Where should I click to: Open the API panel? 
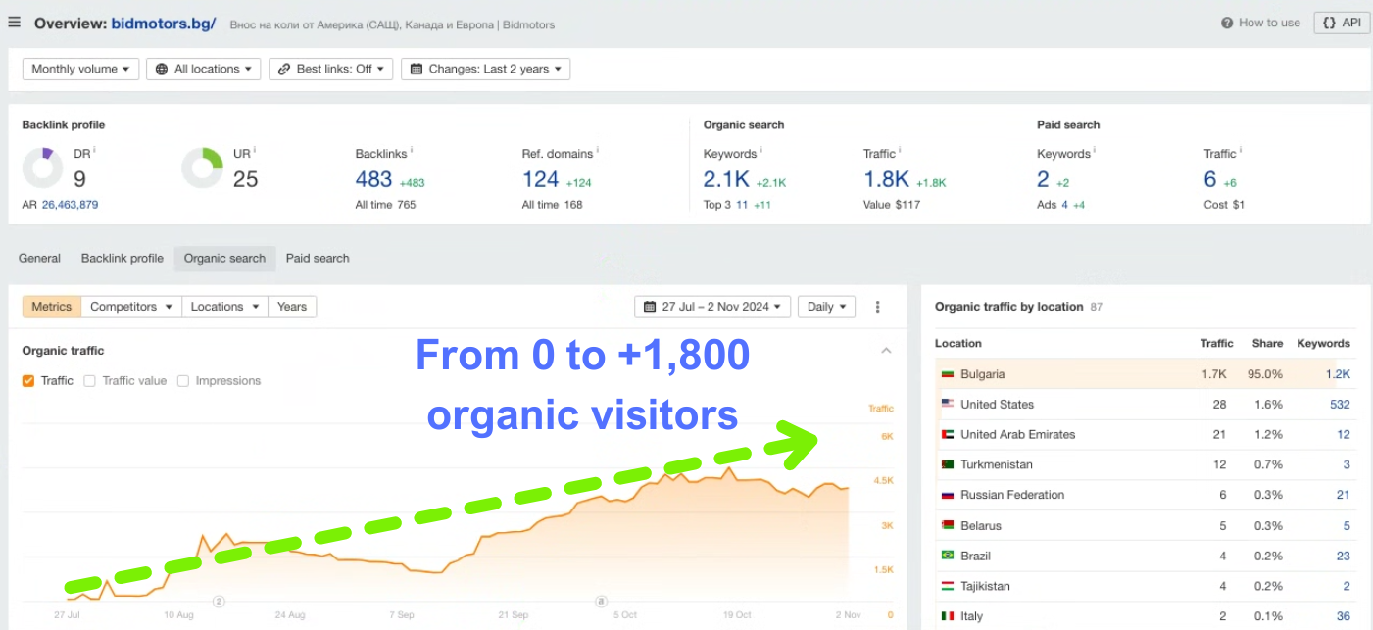(1341, 22)
